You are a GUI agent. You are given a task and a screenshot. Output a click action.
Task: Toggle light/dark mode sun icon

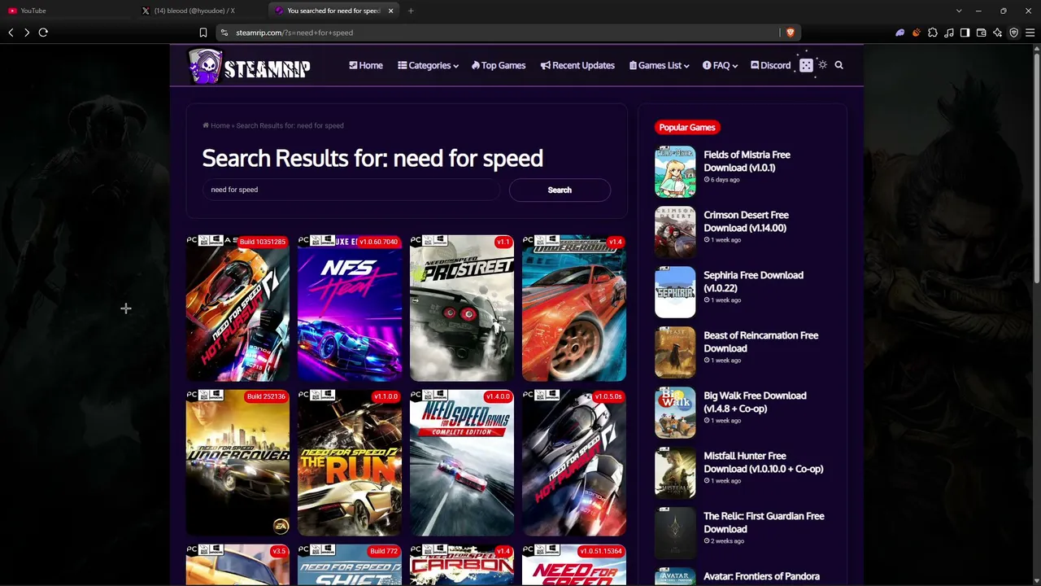coord(822,65)
